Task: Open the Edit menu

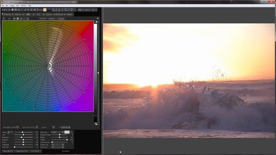Action: pos(7,6)
